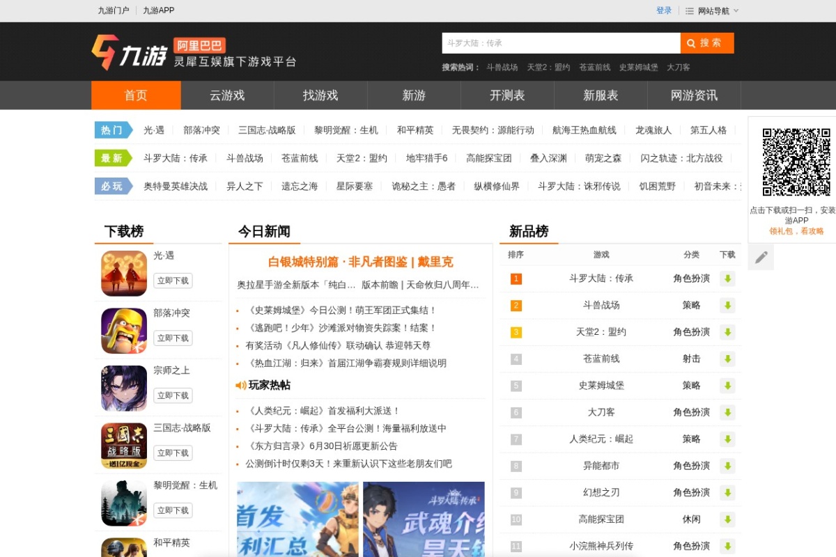The image size is (836, 557).
Task: Select the 首页 navigation tab
Action: tap(136, 95)
